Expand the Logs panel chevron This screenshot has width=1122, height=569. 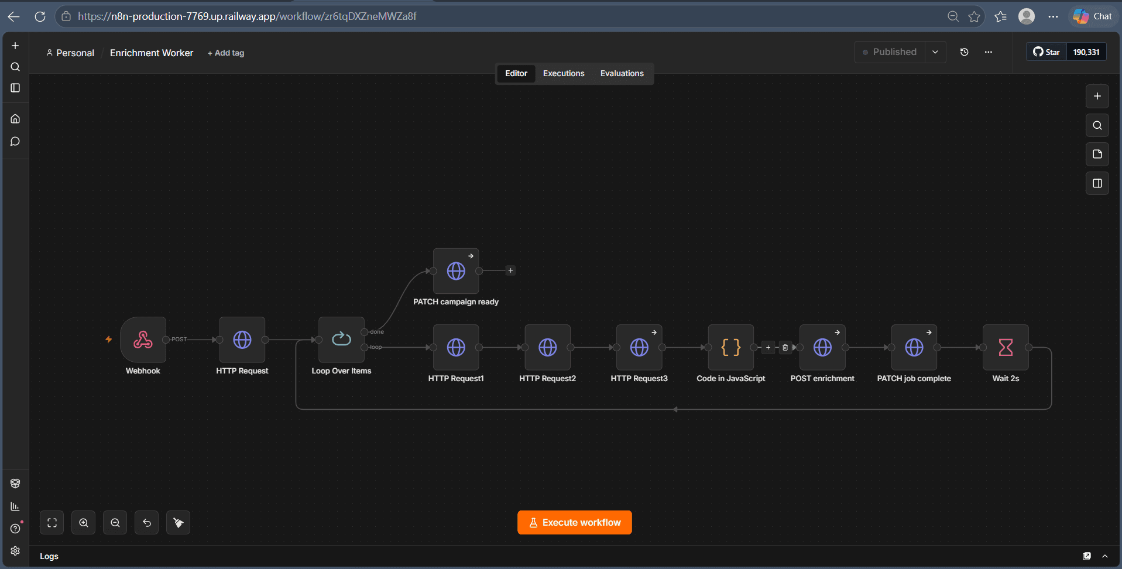pyautogui.click(x=1105, y=556)
